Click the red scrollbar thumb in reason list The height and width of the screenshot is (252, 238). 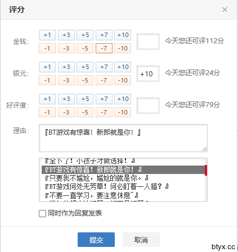click(206, 170)
